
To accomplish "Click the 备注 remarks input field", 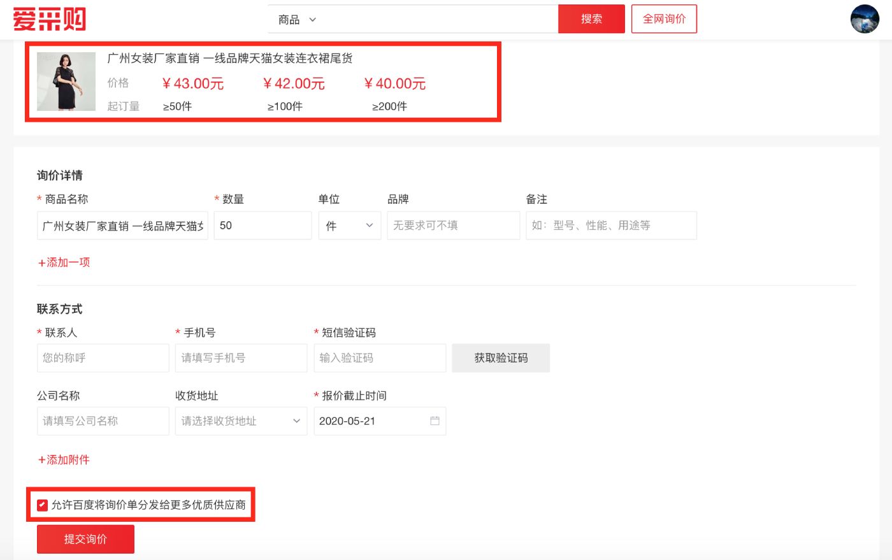I will point(610,226).
